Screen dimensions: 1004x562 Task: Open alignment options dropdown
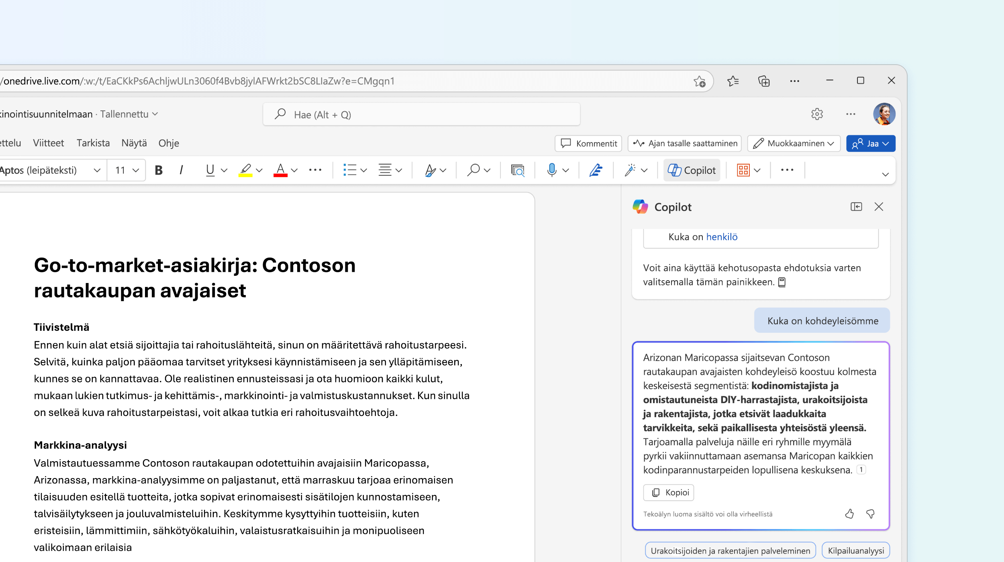click(399, 170)
